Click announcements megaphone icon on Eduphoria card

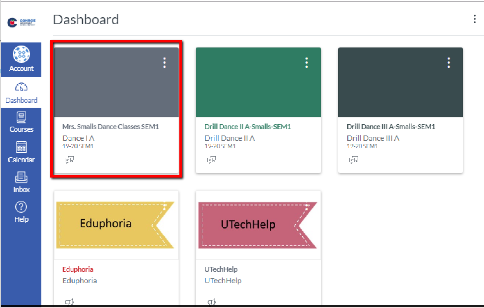point(69,302)
